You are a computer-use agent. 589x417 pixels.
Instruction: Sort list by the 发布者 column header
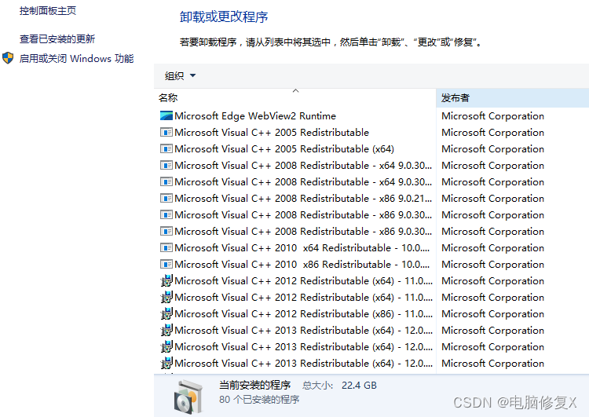(512, 98)
